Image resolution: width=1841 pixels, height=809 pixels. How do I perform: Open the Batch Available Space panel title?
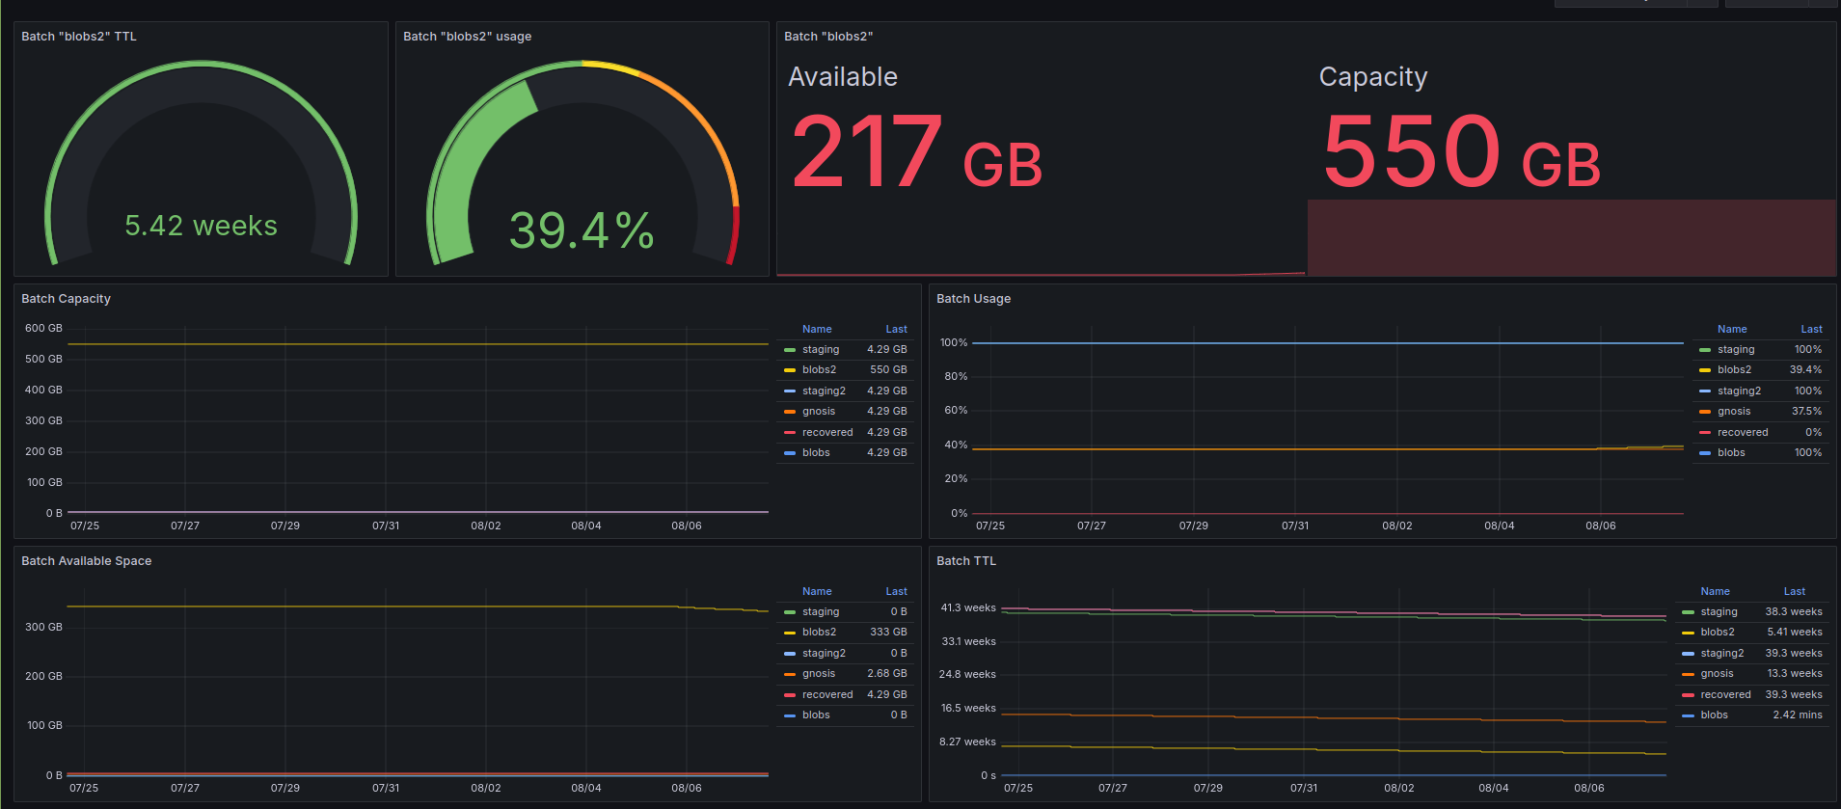[87, 561]
